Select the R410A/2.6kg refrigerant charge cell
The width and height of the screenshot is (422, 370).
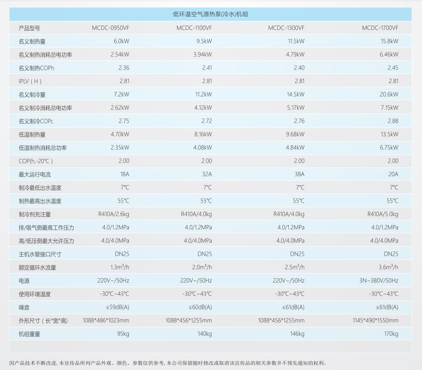point(114,214)
